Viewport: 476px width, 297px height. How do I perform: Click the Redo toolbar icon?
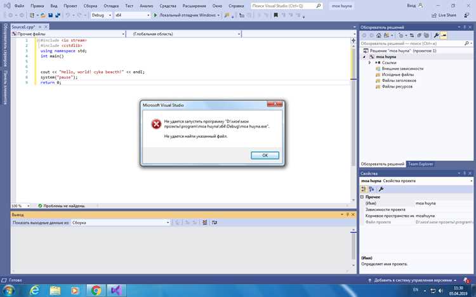point(79,15)
